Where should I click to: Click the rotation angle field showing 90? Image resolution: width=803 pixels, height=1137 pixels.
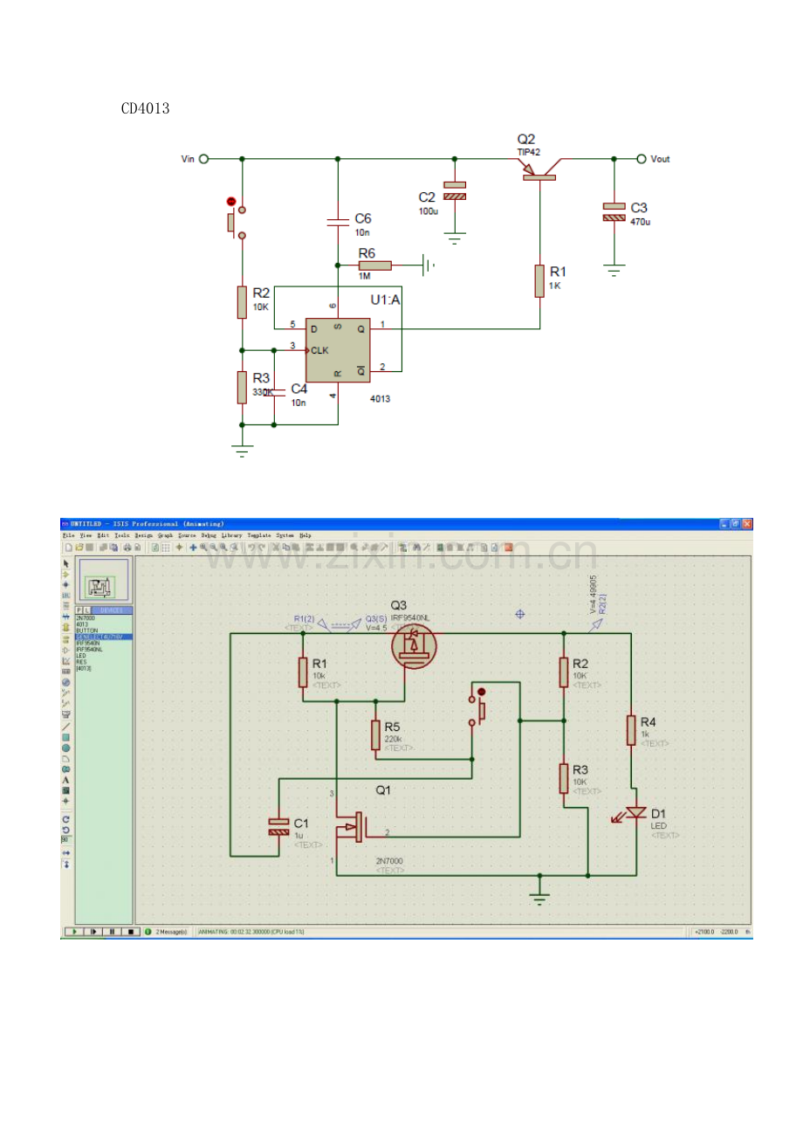click(65, 839)
